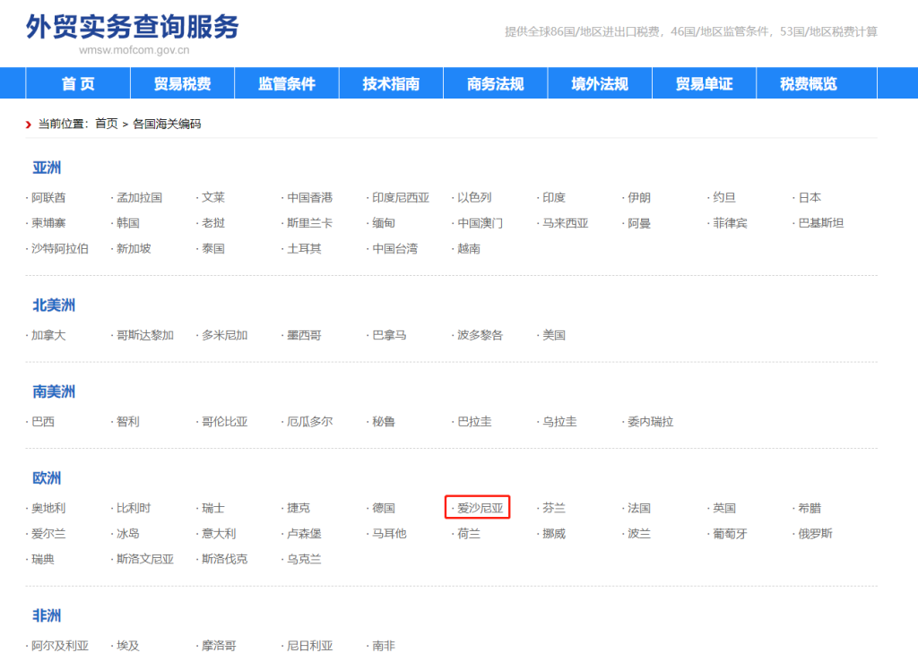Click the 委内瑞拉 link
This screenshot has width=918, height=653.
[x=651, y=422]
